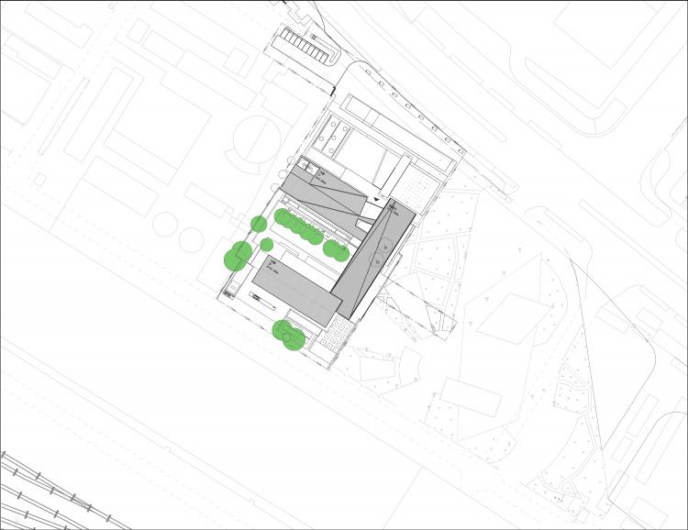Select the upper gray building roof
This screenshot has height=530, width=688.
pyautogui.click(x=321, y=193)
